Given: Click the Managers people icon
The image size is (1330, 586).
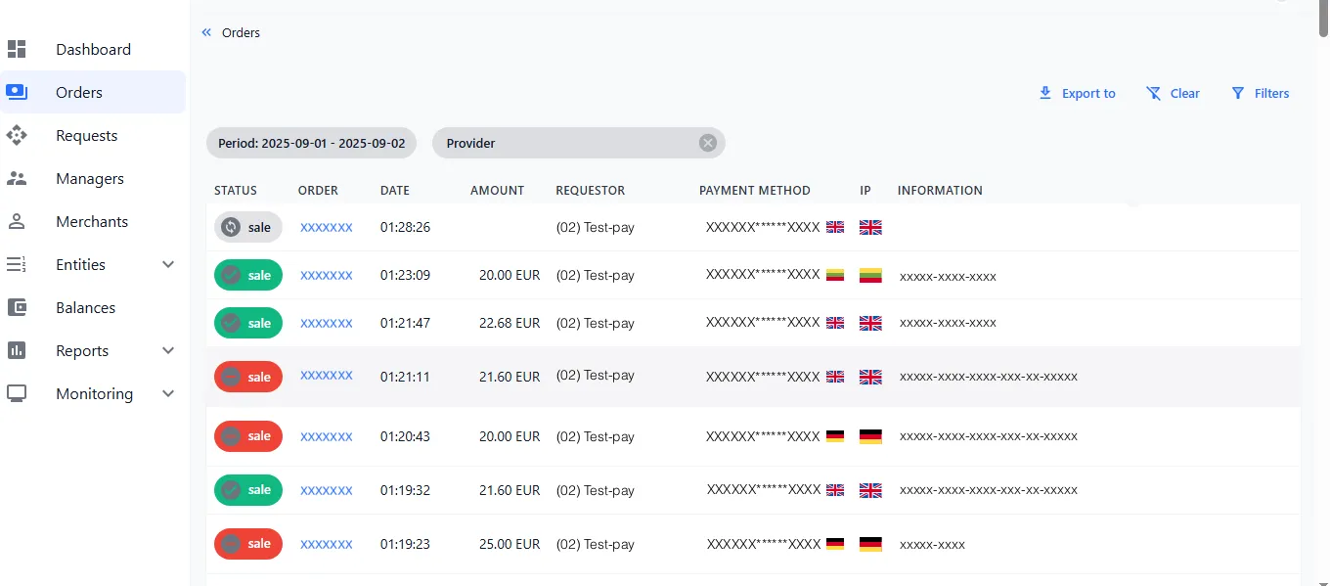Looking at the screenshot, I should pyautogui.click(x=17, y=178).
